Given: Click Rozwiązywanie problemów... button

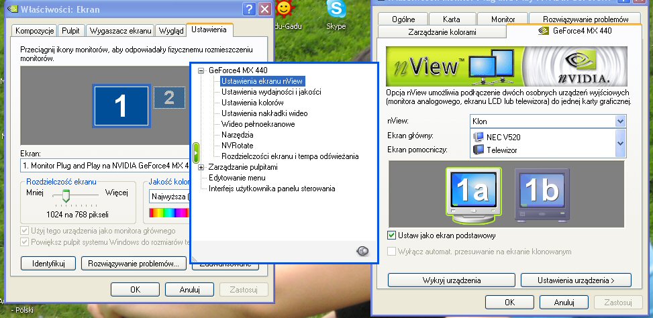Looking at the screenshot, I should tap(134, 264).
